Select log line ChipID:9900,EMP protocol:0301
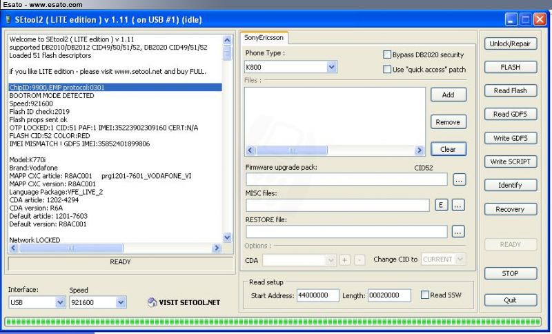Viewport: 552px width, 334px height. tap(115, 87)
